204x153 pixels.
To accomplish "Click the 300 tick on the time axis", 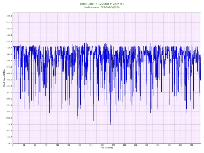I will click(x=125, y=145).
